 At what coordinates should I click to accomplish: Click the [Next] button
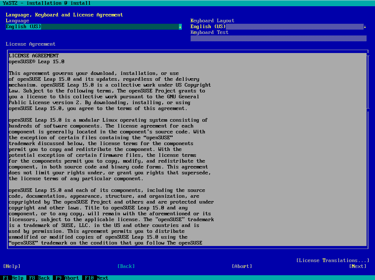point(357,266)
